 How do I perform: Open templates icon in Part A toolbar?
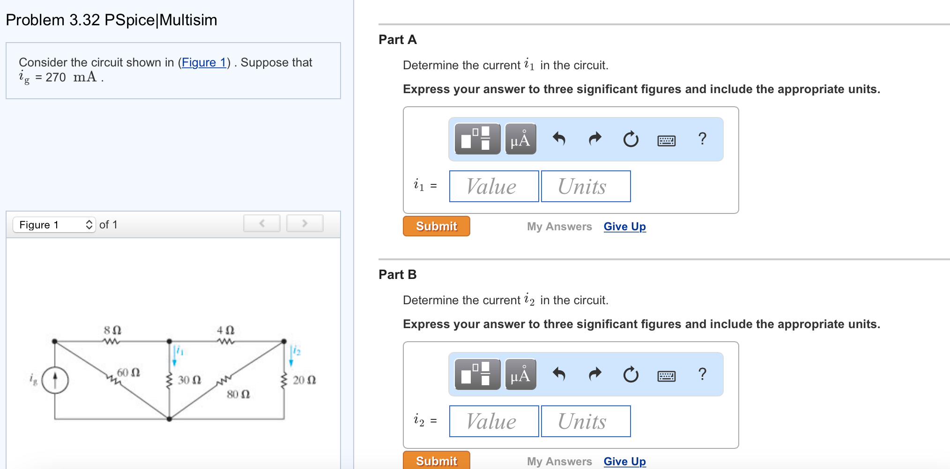477,139
